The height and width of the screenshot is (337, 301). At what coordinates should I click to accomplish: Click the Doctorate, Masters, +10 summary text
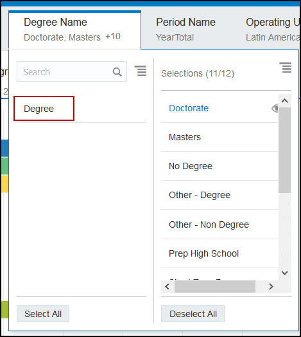(x=72, y=37)
